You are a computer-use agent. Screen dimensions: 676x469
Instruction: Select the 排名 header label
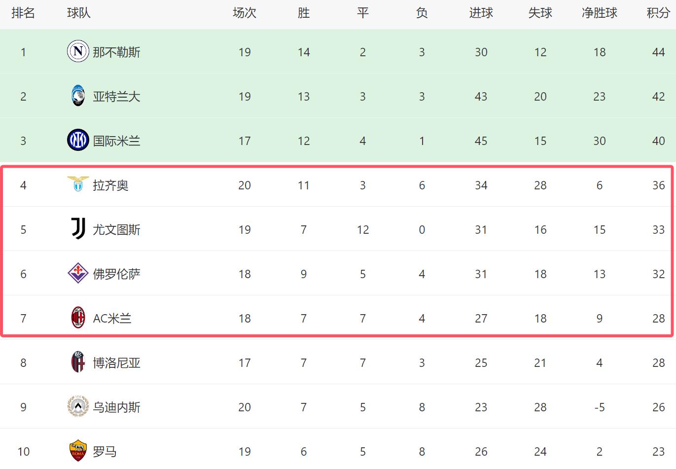point(23,13)
